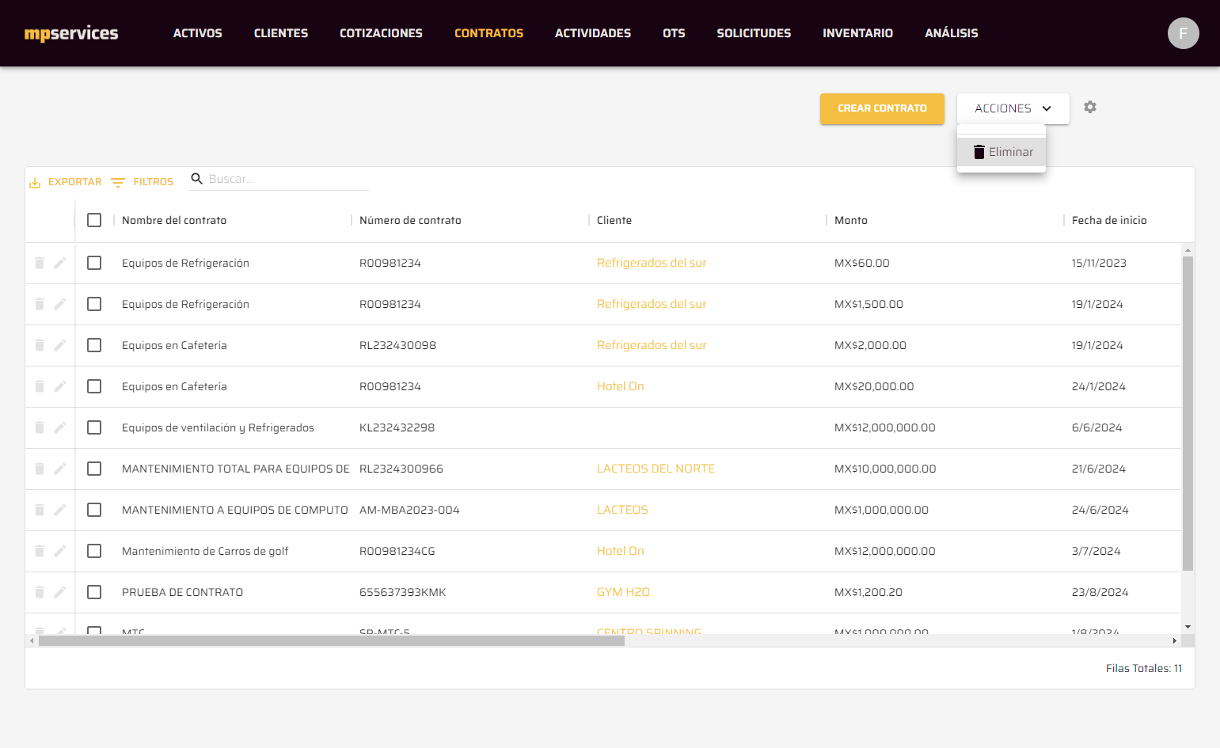Screen dimensions: 1220x748
Task: Edit the Carros de golf contract
Action: pos(60,551)
